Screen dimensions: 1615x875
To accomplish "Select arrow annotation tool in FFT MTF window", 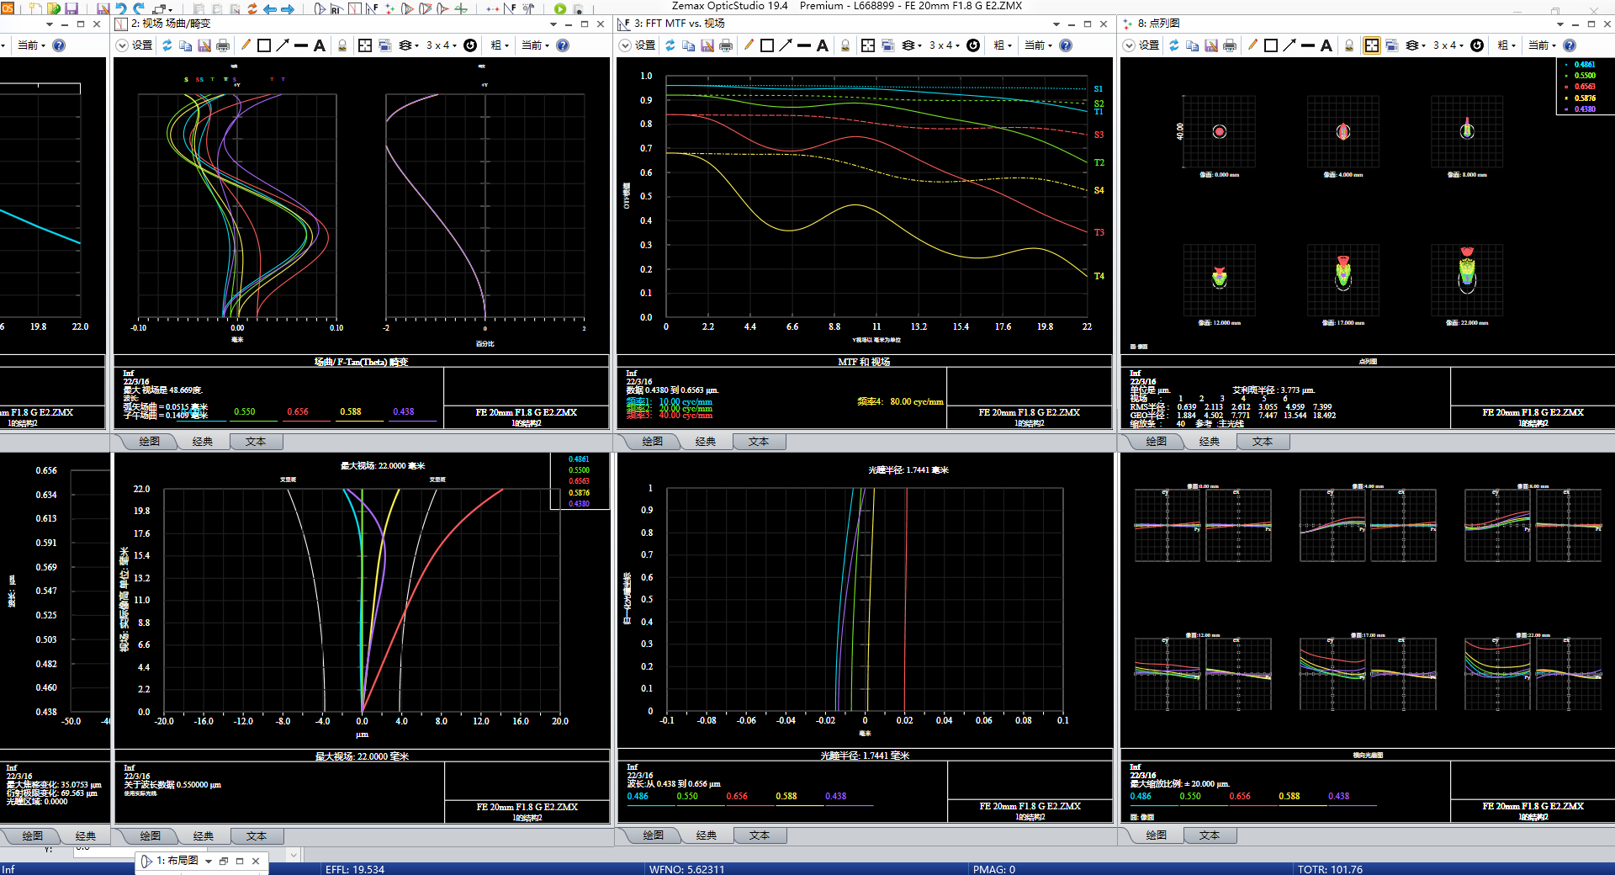I will [786, 45].
